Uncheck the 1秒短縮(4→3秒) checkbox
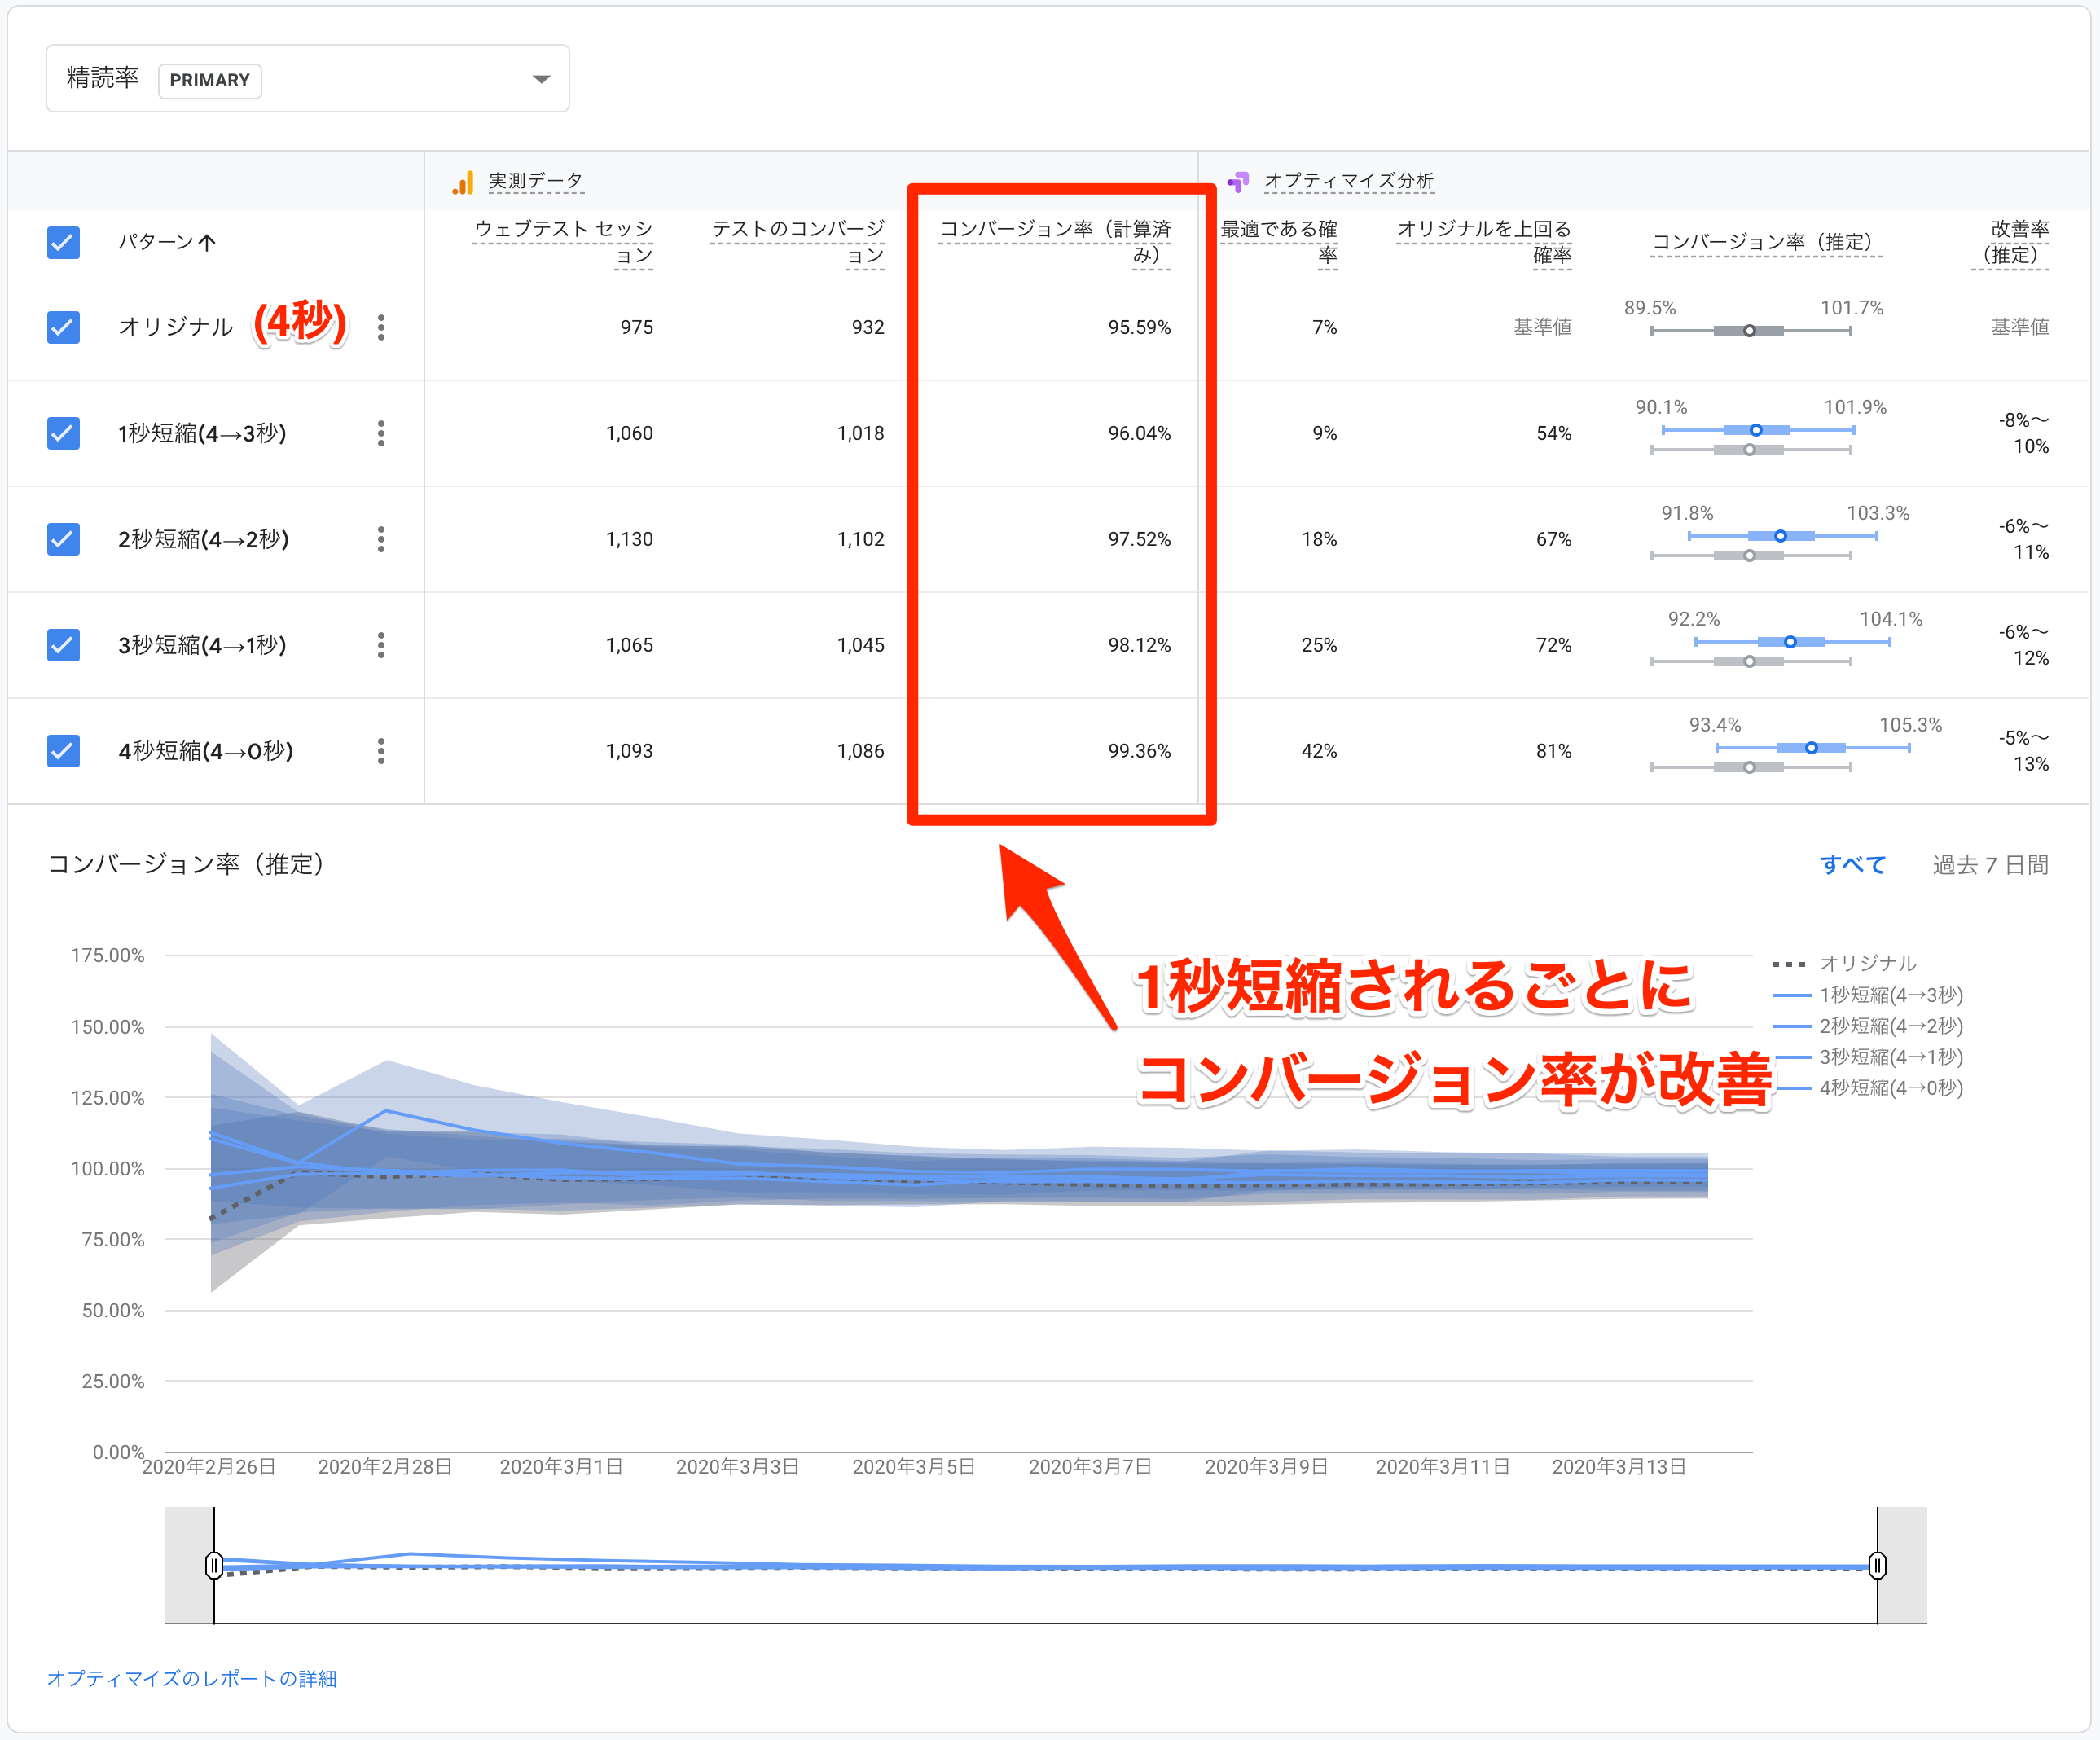 [64, 433]
